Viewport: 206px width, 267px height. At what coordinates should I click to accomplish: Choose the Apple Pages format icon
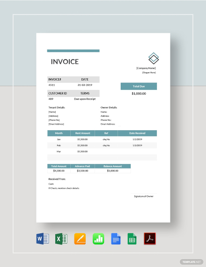click(80, 239)
